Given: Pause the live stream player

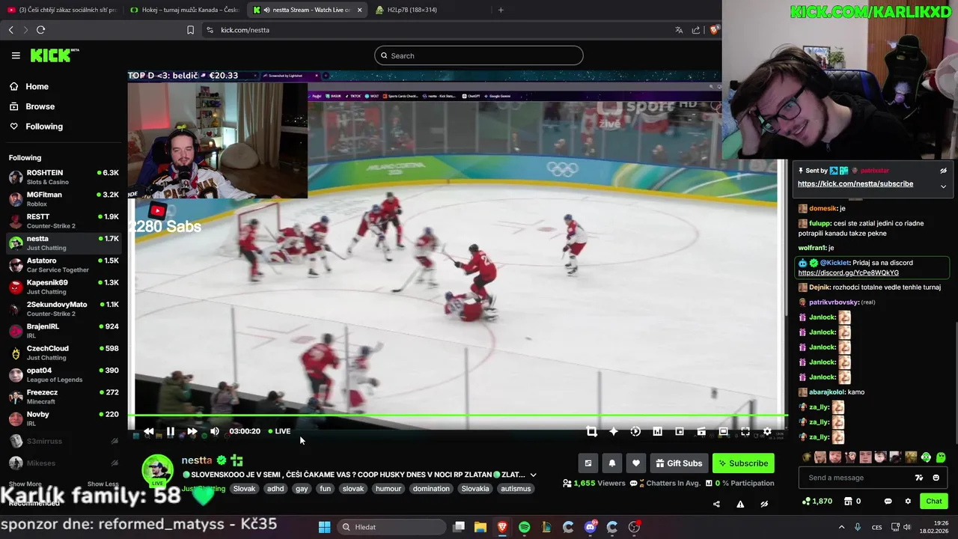Looking at the screenshot, I should [x=171, y=431].
